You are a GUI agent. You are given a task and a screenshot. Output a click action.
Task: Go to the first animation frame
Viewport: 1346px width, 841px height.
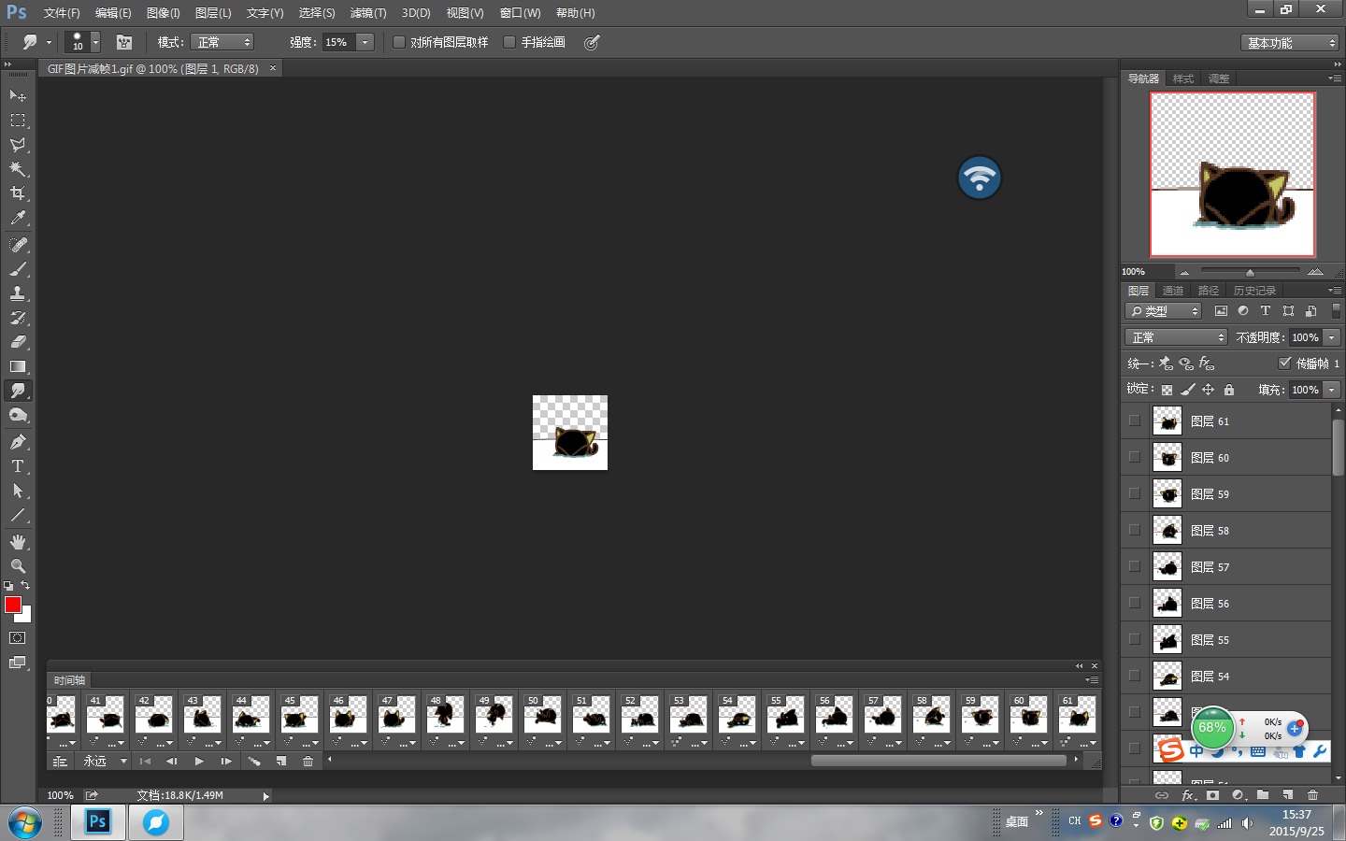(145, 762)
